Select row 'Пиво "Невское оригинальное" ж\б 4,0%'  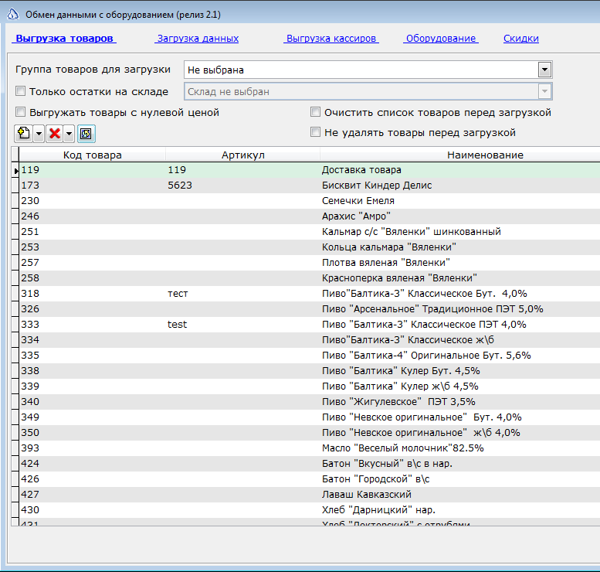(x=309, y=433)
